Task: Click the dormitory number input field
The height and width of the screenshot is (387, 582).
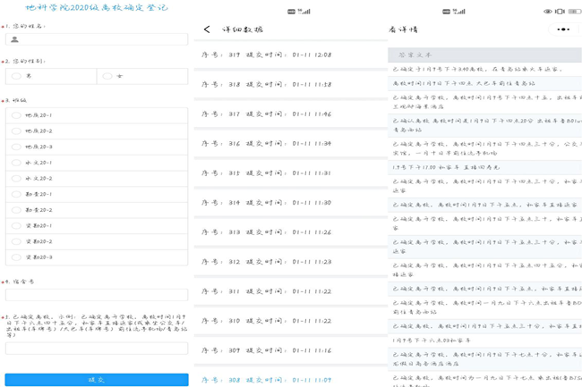Action: (97, 295)
